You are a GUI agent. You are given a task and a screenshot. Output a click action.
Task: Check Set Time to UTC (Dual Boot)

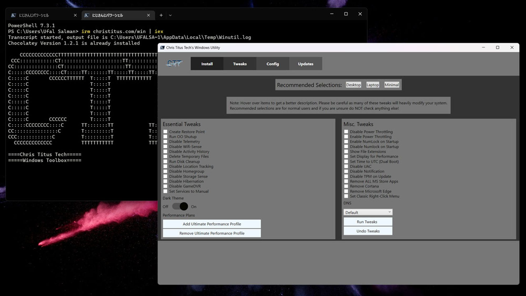tap(346, 162)
